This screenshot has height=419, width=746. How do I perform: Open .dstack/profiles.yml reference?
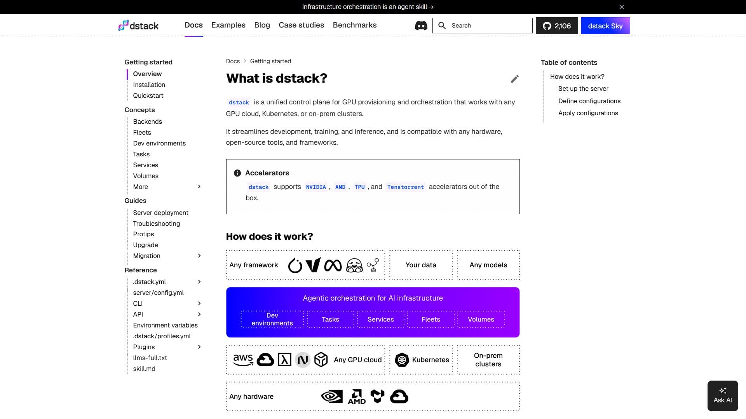coord(162,336)
